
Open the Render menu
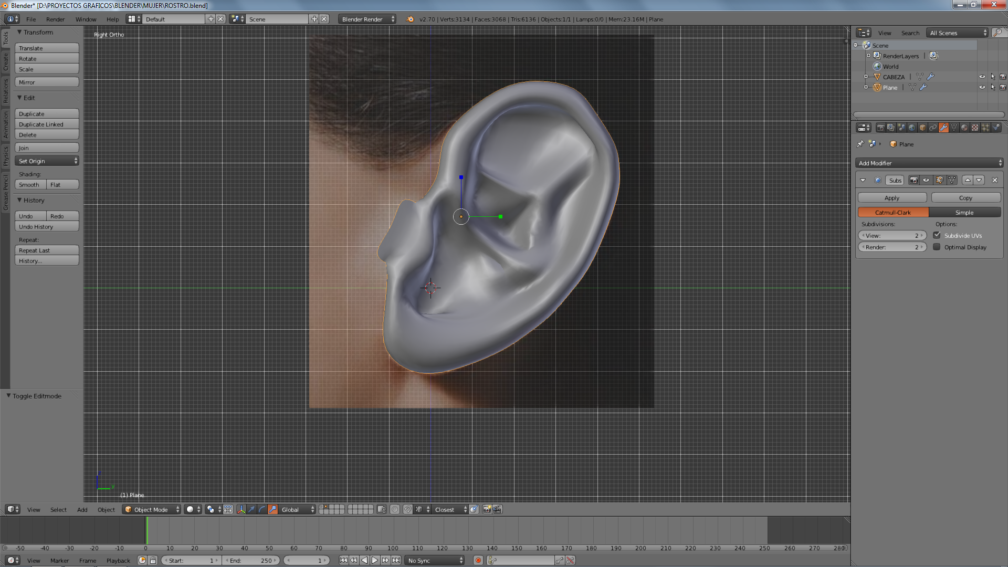(x=55, y=19)
